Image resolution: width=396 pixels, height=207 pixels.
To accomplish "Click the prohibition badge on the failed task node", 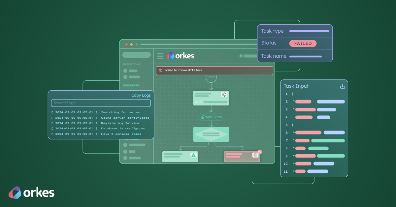I will (260, 152).
